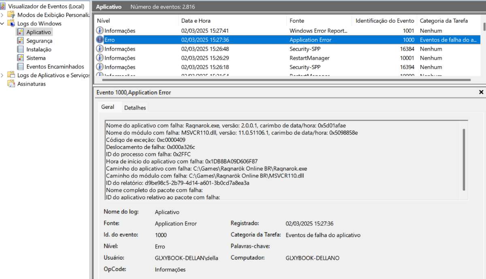Click the Logs de Aplicativos e Serviços folder icon
This screenshot has width=486, height=279.
tap(11, 75)
